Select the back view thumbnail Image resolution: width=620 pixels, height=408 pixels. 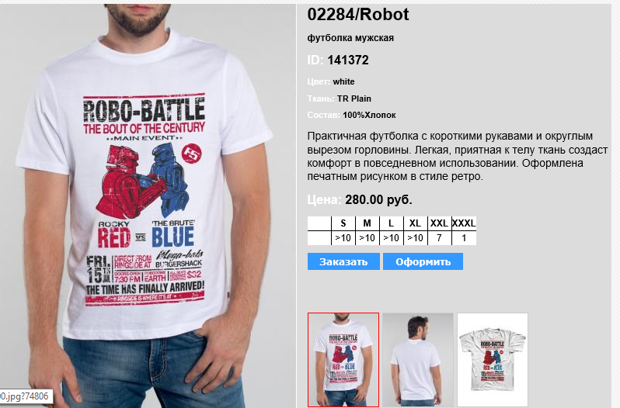coord(417,360)
